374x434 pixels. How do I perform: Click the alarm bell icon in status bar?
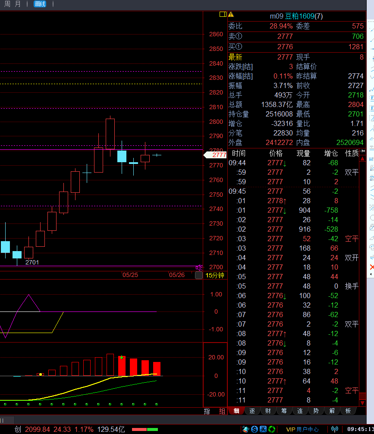tap(245, 429)
